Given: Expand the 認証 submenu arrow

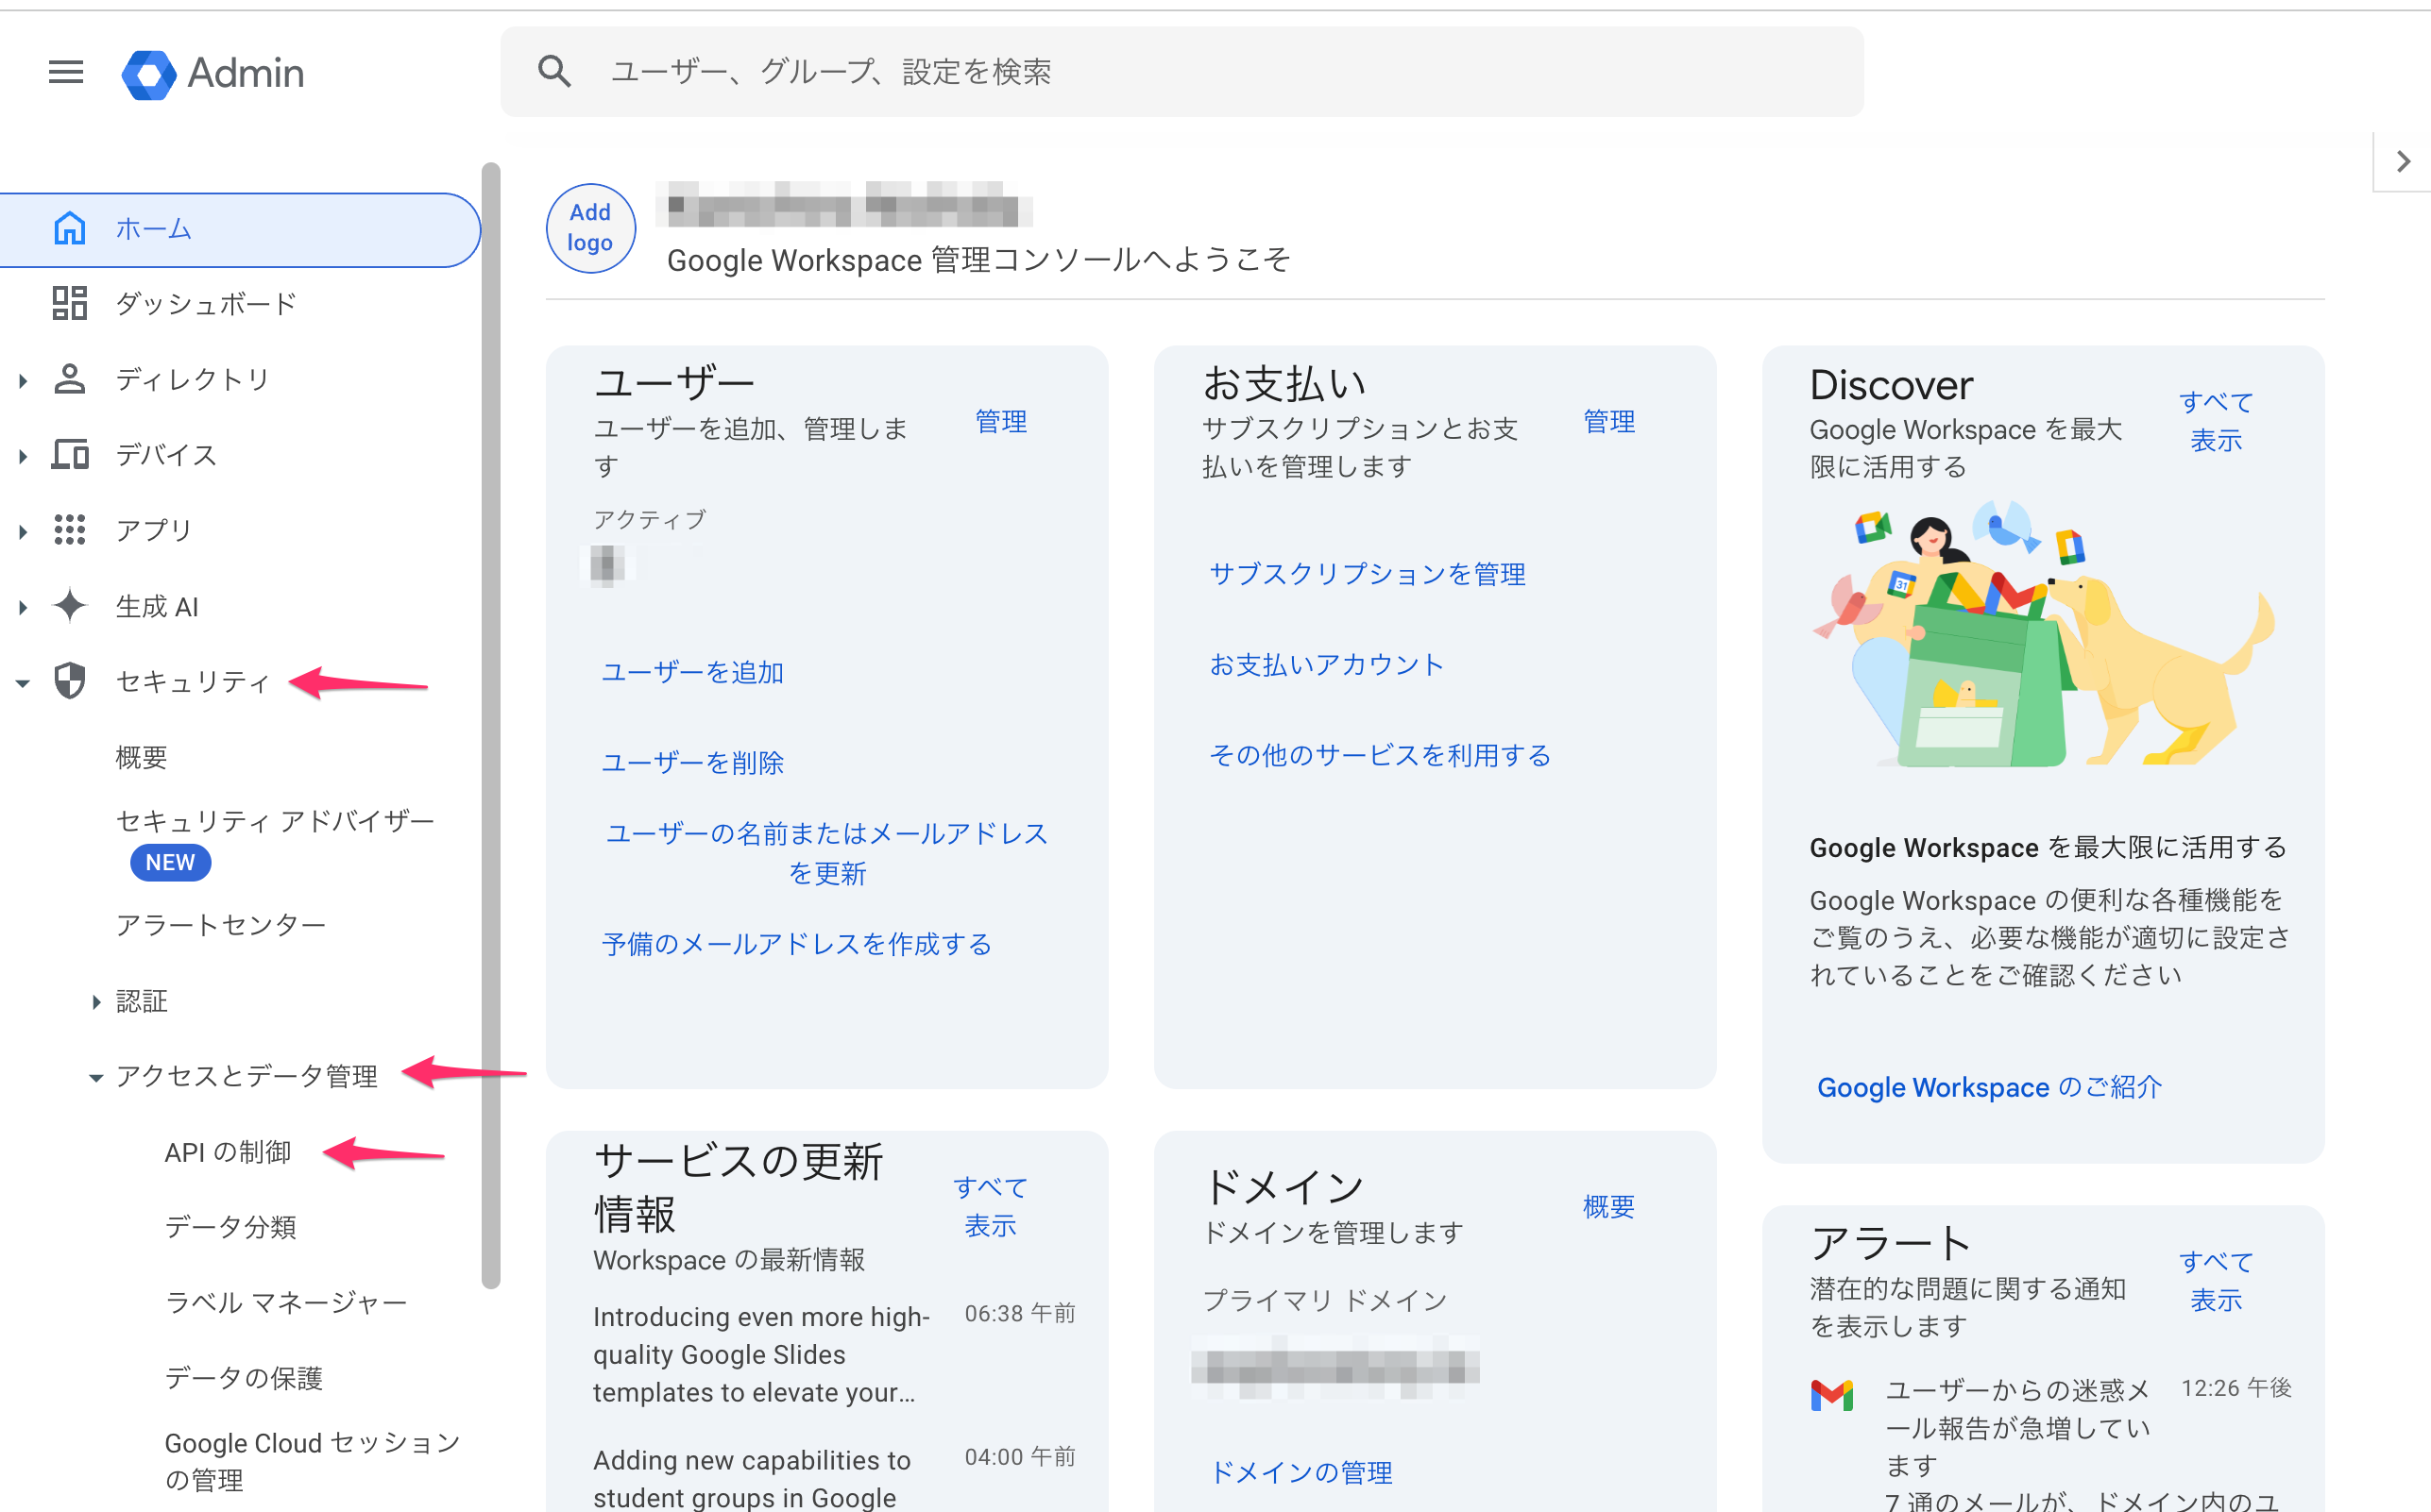Looking at the screenshot, I should [x=96, y=1001].
